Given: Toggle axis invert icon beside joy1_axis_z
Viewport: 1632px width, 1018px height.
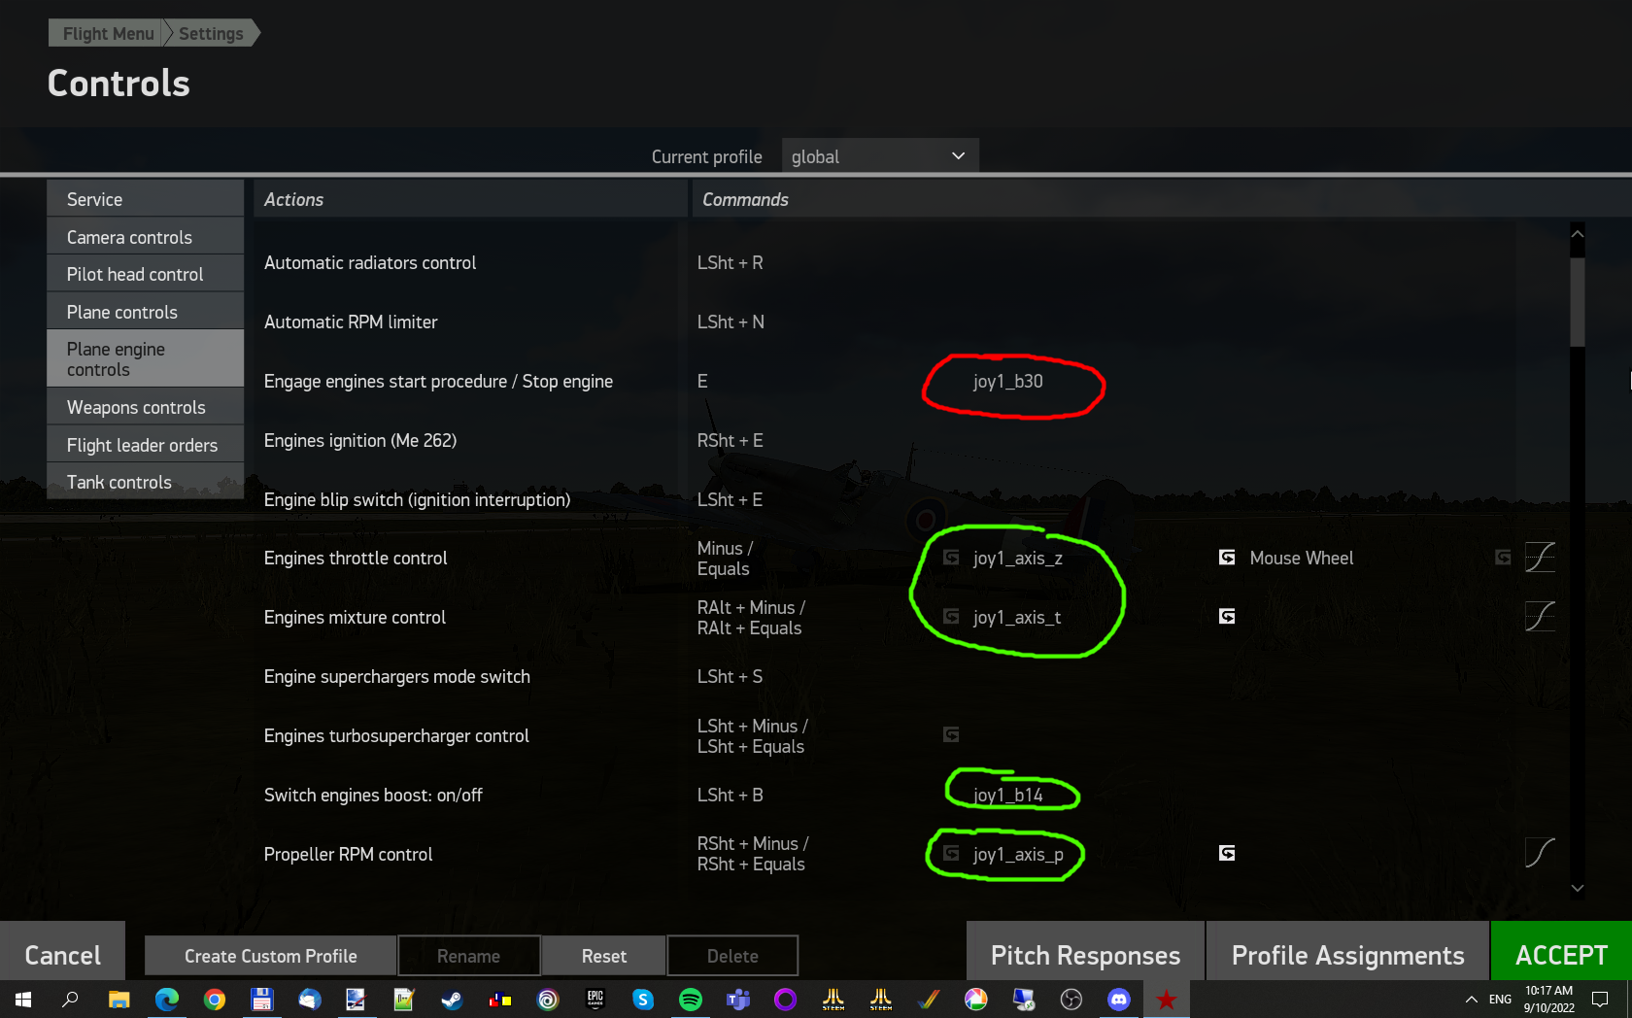Looking at the screenshot, I should pyautogui.click(x=951, y=558).
